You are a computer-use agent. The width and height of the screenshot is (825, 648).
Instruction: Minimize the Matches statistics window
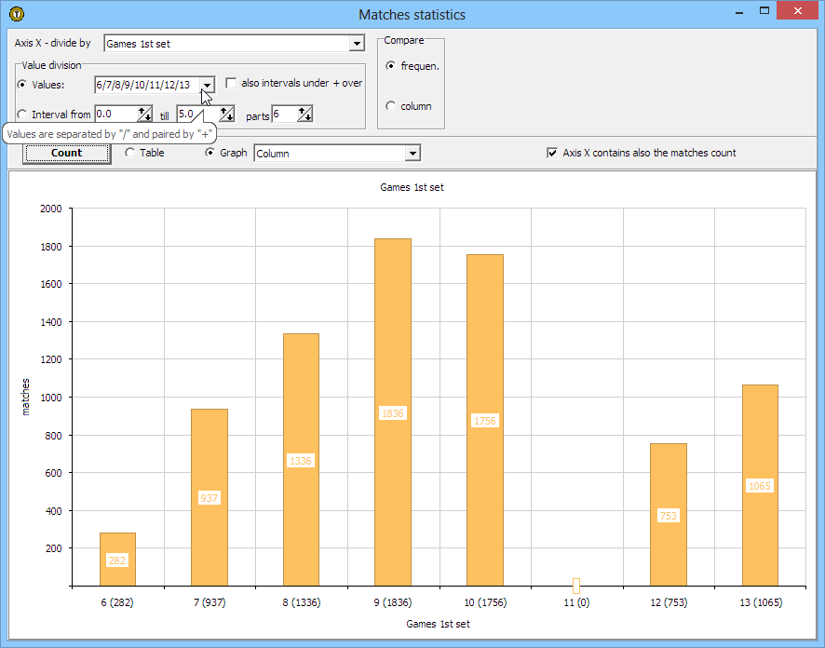[x=737, y=12]
